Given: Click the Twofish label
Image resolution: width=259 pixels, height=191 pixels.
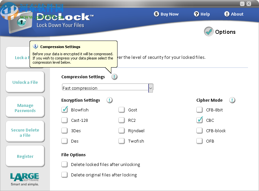Looking at the screenshot, I should pos(136,141).
